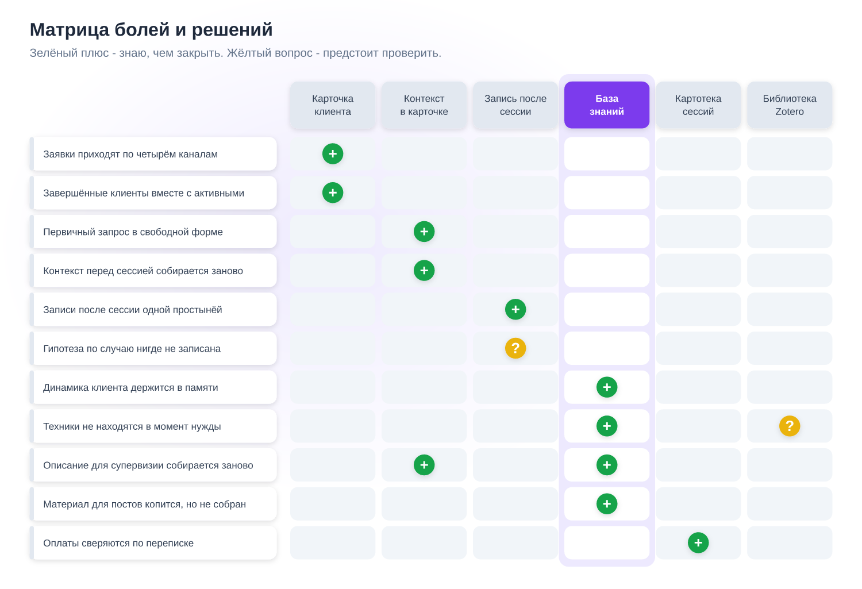The height and width of the screenshot is (589, 862).
Task: Click the plus in Оплаты сверяются row
Action: click(698, 543)
